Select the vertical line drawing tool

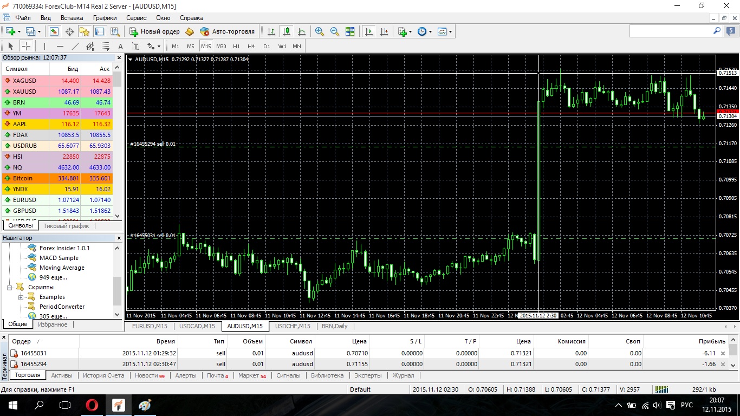(45, 46)
